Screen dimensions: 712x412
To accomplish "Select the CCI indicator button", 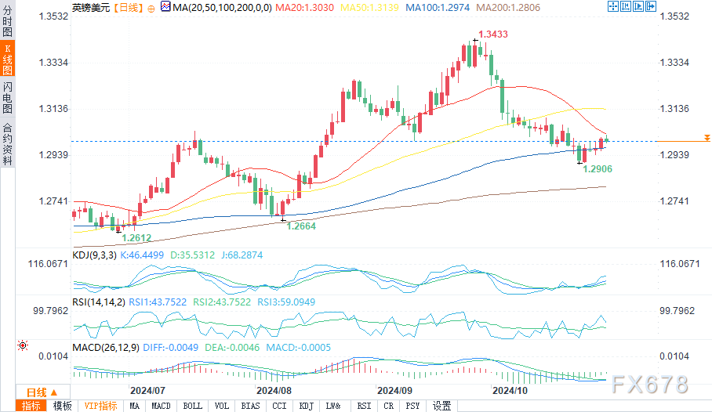I will click(x=279, y=405).
